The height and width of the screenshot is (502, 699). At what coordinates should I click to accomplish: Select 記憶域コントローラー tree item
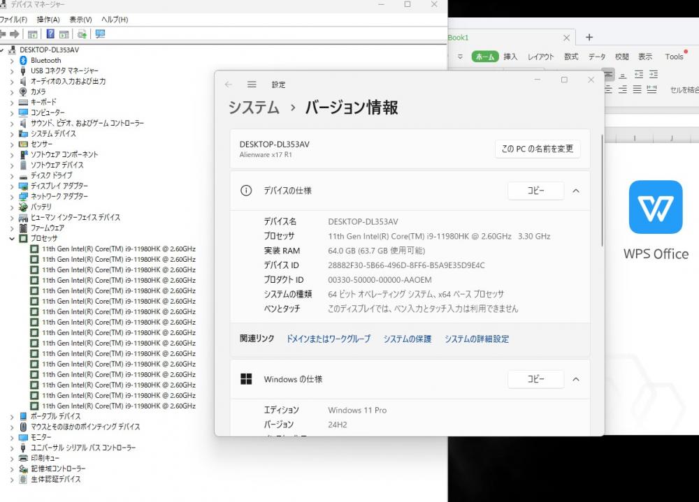coord(58,468)
